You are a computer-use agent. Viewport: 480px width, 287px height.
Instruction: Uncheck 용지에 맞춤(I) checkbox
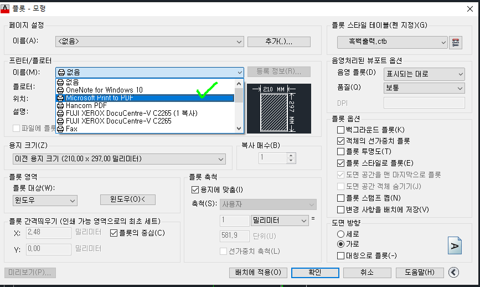(195, 190)
